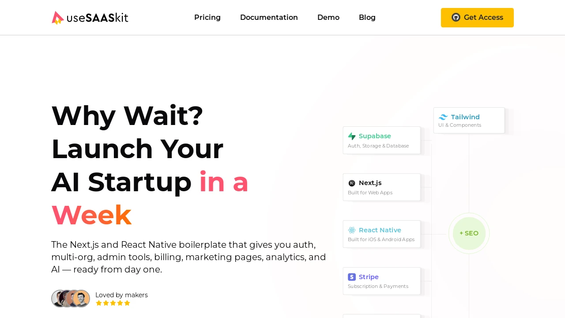Go to the Demo page
The image size is (565, 318).
(328, 17)
